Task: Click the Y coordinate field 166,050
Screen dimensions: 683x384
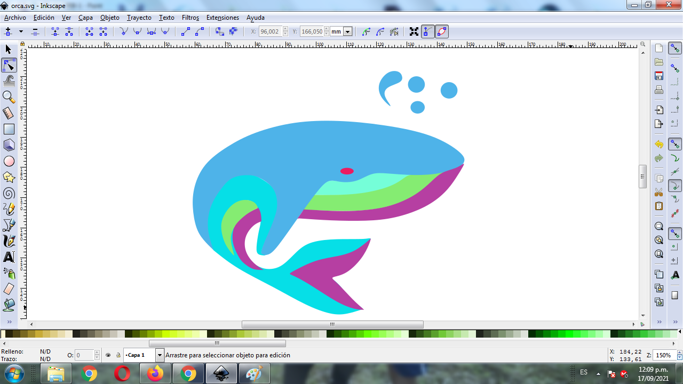Action: [312, 31]
